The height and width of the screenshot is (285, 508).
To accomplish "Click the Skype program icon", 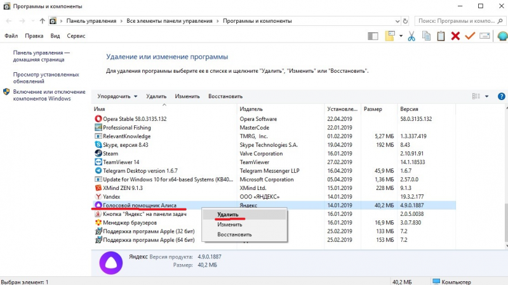I will coord(98,144).
